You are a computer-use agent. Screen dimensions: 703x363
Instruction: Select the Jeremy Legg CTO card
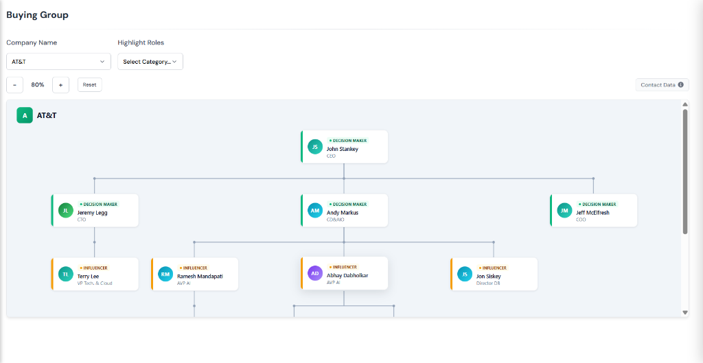tap(95, 210)
